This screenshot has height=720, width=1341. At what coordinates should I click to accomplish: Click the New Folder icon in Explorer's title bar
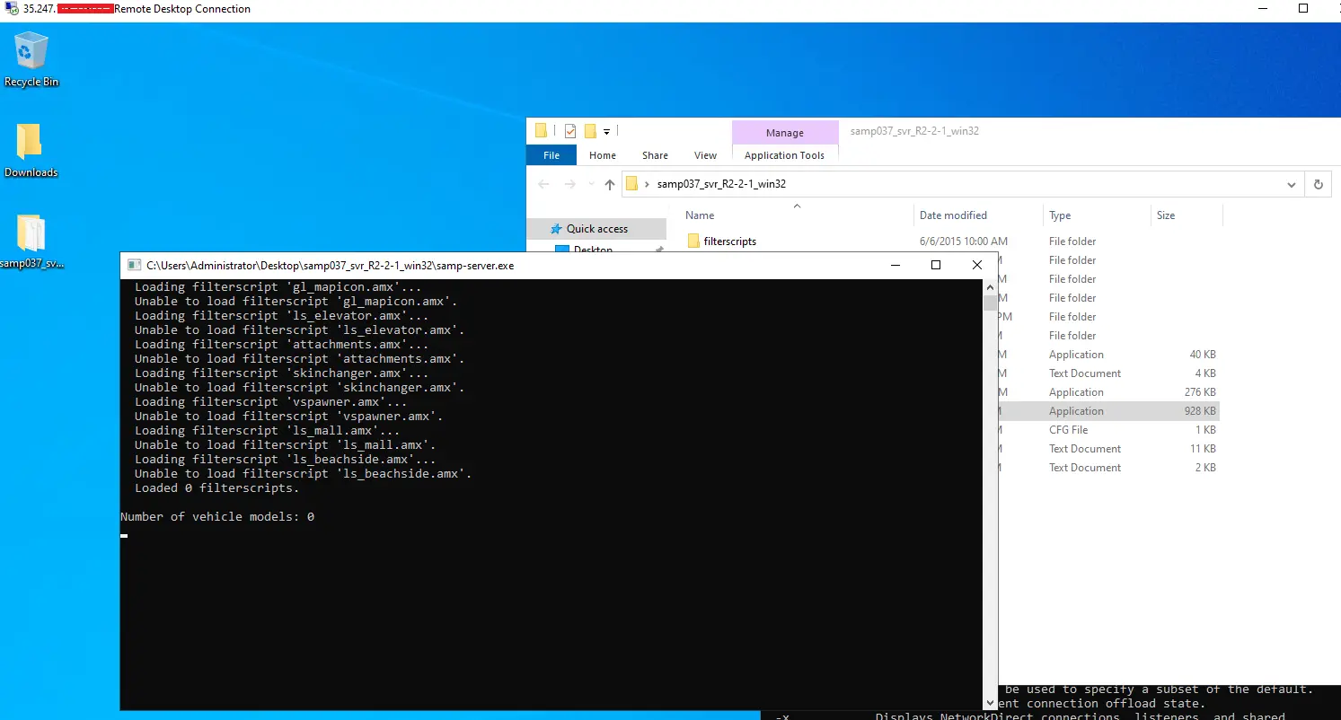(x=590, y=131)
